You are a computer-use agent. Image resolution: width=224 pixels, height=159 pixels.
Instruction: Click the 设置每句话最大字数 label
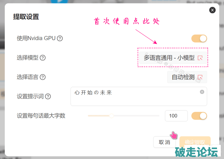(41, 116)
